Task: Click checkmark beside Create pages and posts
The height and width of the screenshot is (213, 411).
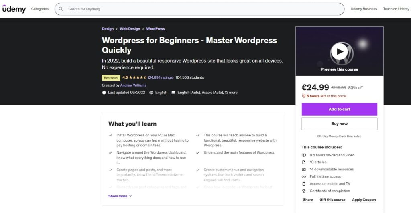Action: [110, 170]
